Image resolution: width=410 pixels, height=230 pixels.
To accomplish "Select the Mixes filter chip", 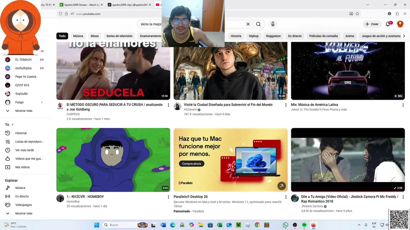I will pos(95,36).
